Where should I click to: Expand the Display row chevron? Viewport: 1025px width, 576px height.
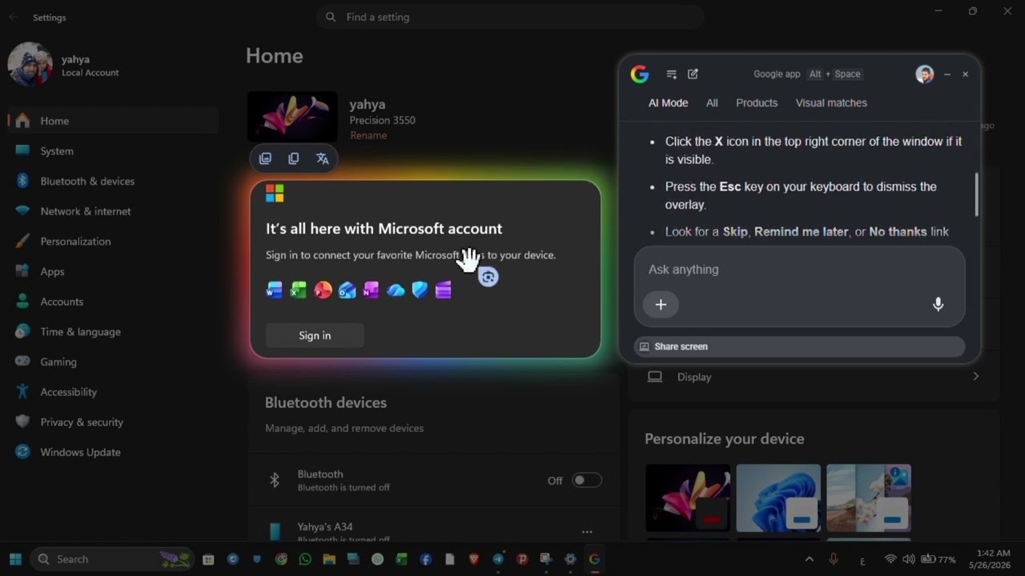(975, 377)
